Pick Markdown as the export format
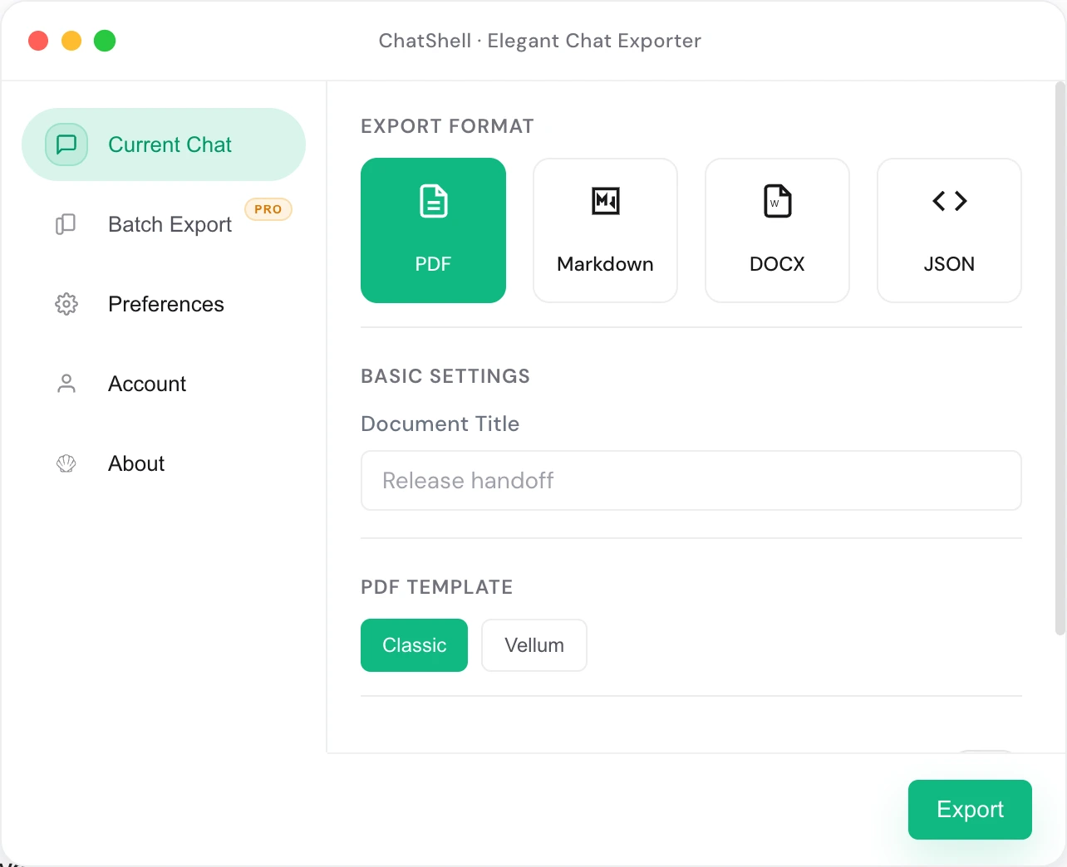This screenshot has height=867, width=1067. (x=605, y=231)
